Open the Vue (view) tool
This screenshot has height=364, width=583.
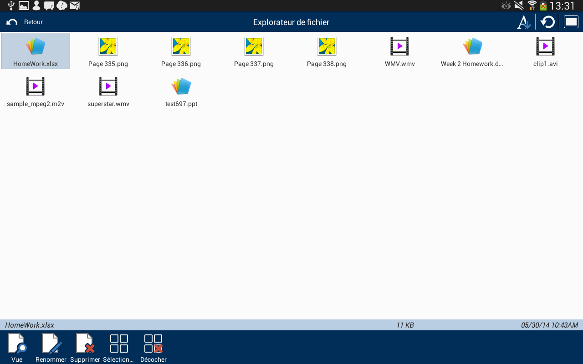click(17, 346)
